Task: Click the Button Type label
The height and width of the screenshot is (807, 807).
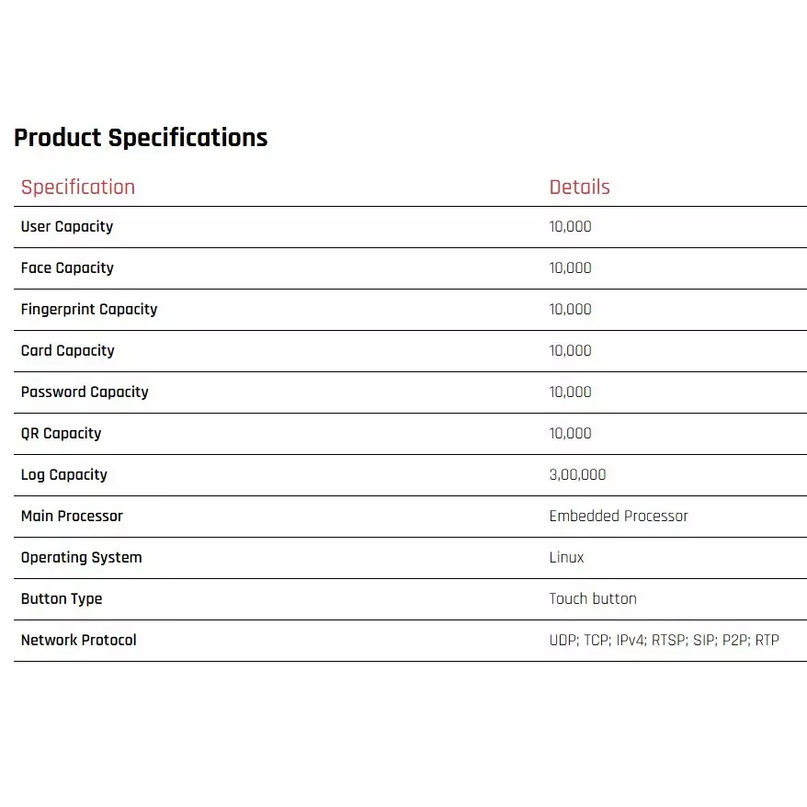Action: [62, 599]
